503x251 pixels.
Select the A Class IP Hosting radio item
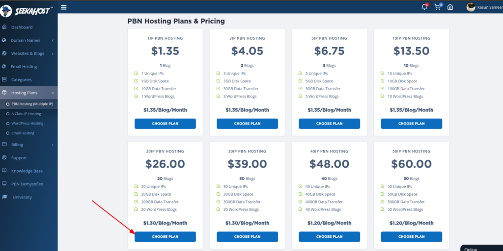[x=8, y=114]
